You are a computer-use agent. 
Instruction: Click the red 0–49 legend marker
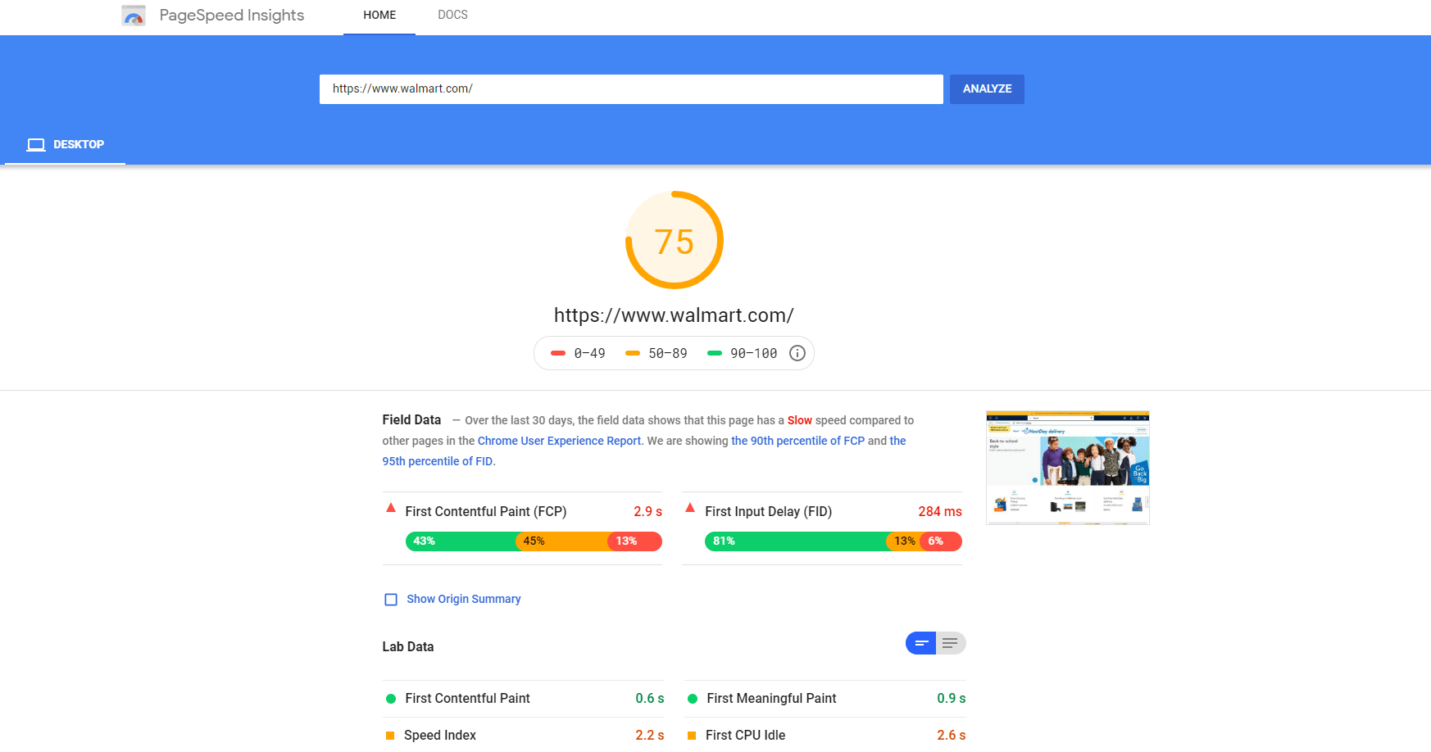coord(558,353)
